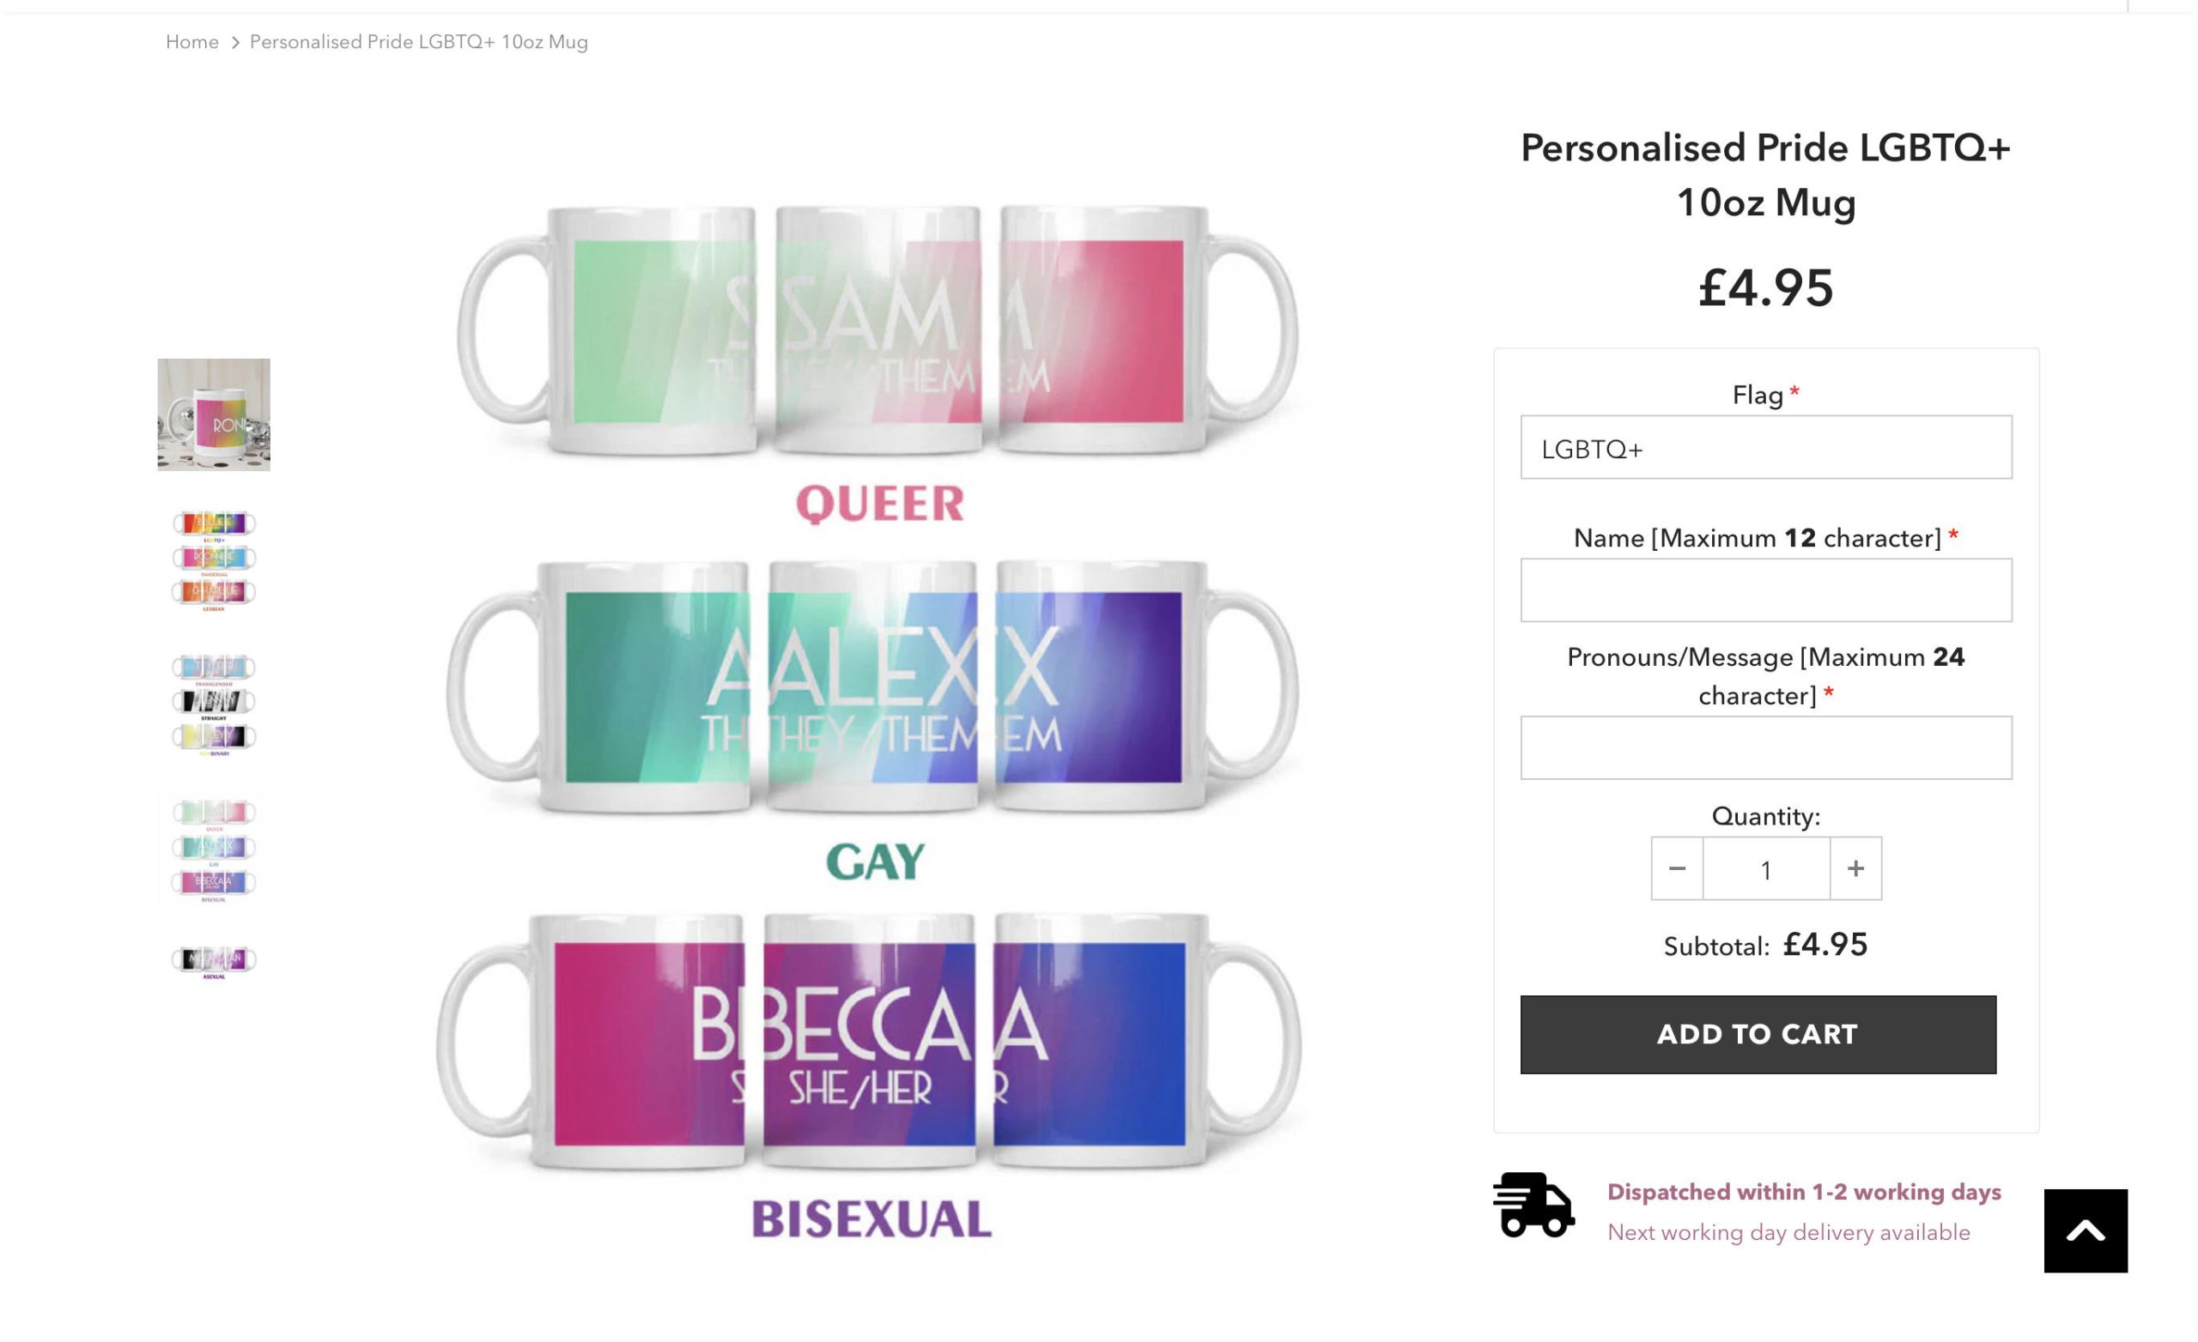This screenshot has width=2198, height=1342.
Task: Click the delivery truck icon
Action: [x=1533, y=1205]
